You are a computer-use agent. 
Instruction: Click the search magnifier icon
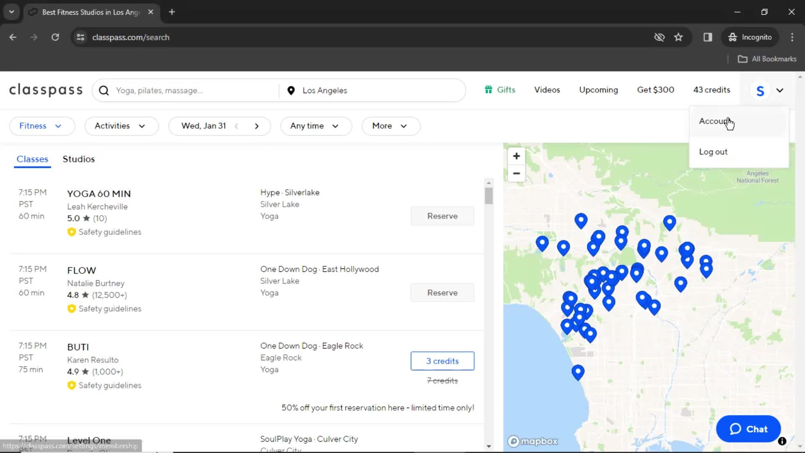(x=104, y=91)
